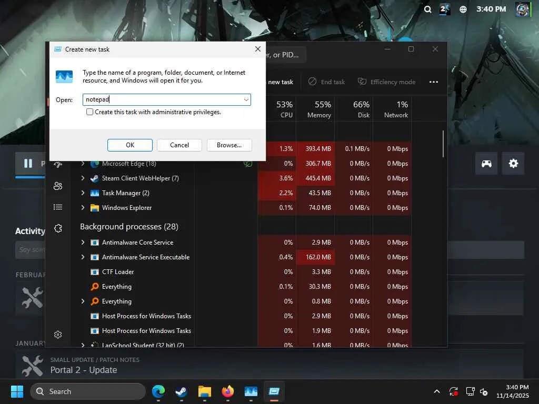Click the first Everything magnifier icon
539x404 pixels.
pos(95,287)
